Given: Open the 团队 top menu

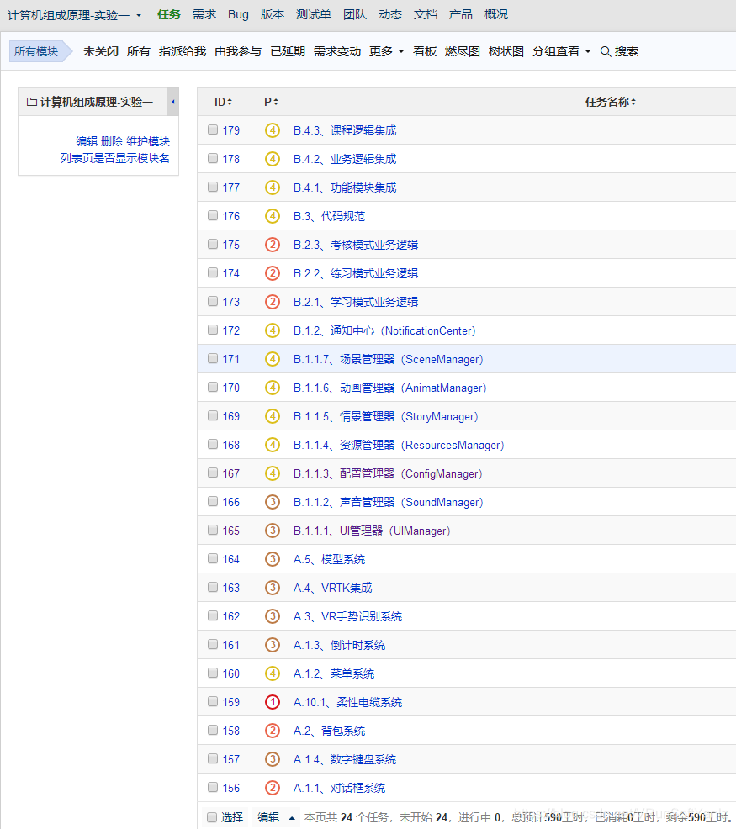Looking at the screenshot, I should pyautogui.click(x=354, y=15).
